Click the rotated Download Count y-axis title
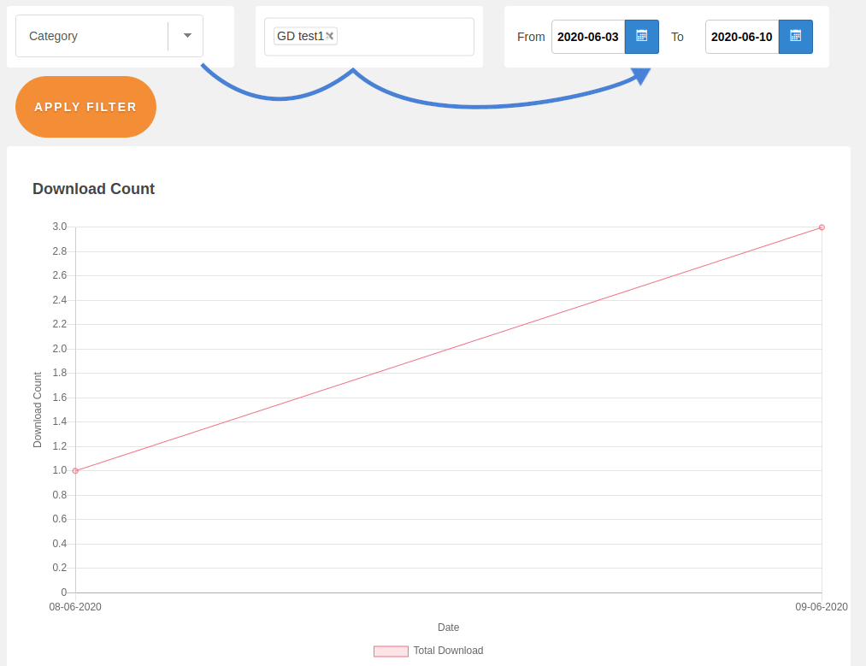 click(38, 410)
